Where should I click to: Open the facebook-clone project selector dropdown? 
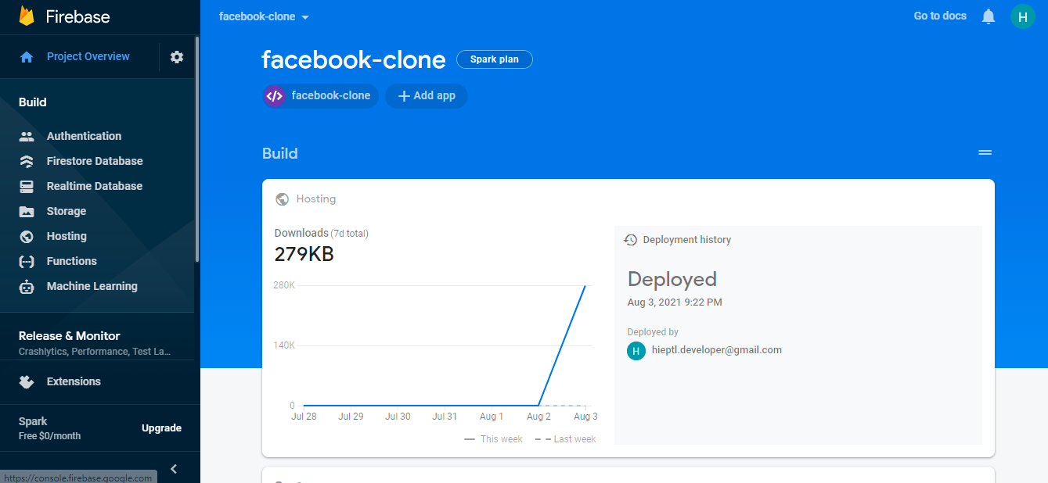click(x=265, y=16)
